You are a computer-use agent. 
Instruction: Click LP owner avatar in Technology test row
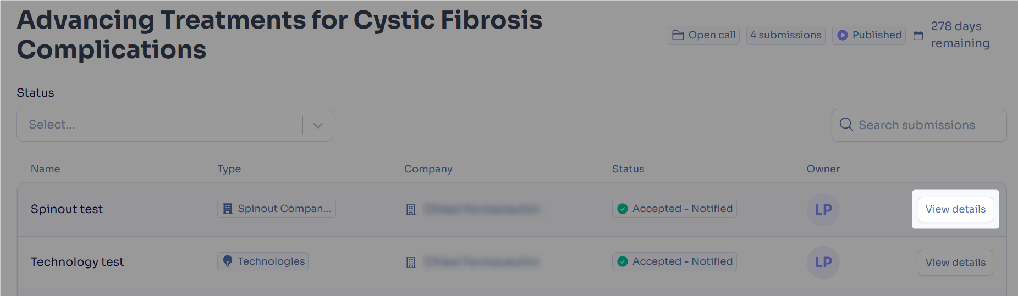point(823,263)
